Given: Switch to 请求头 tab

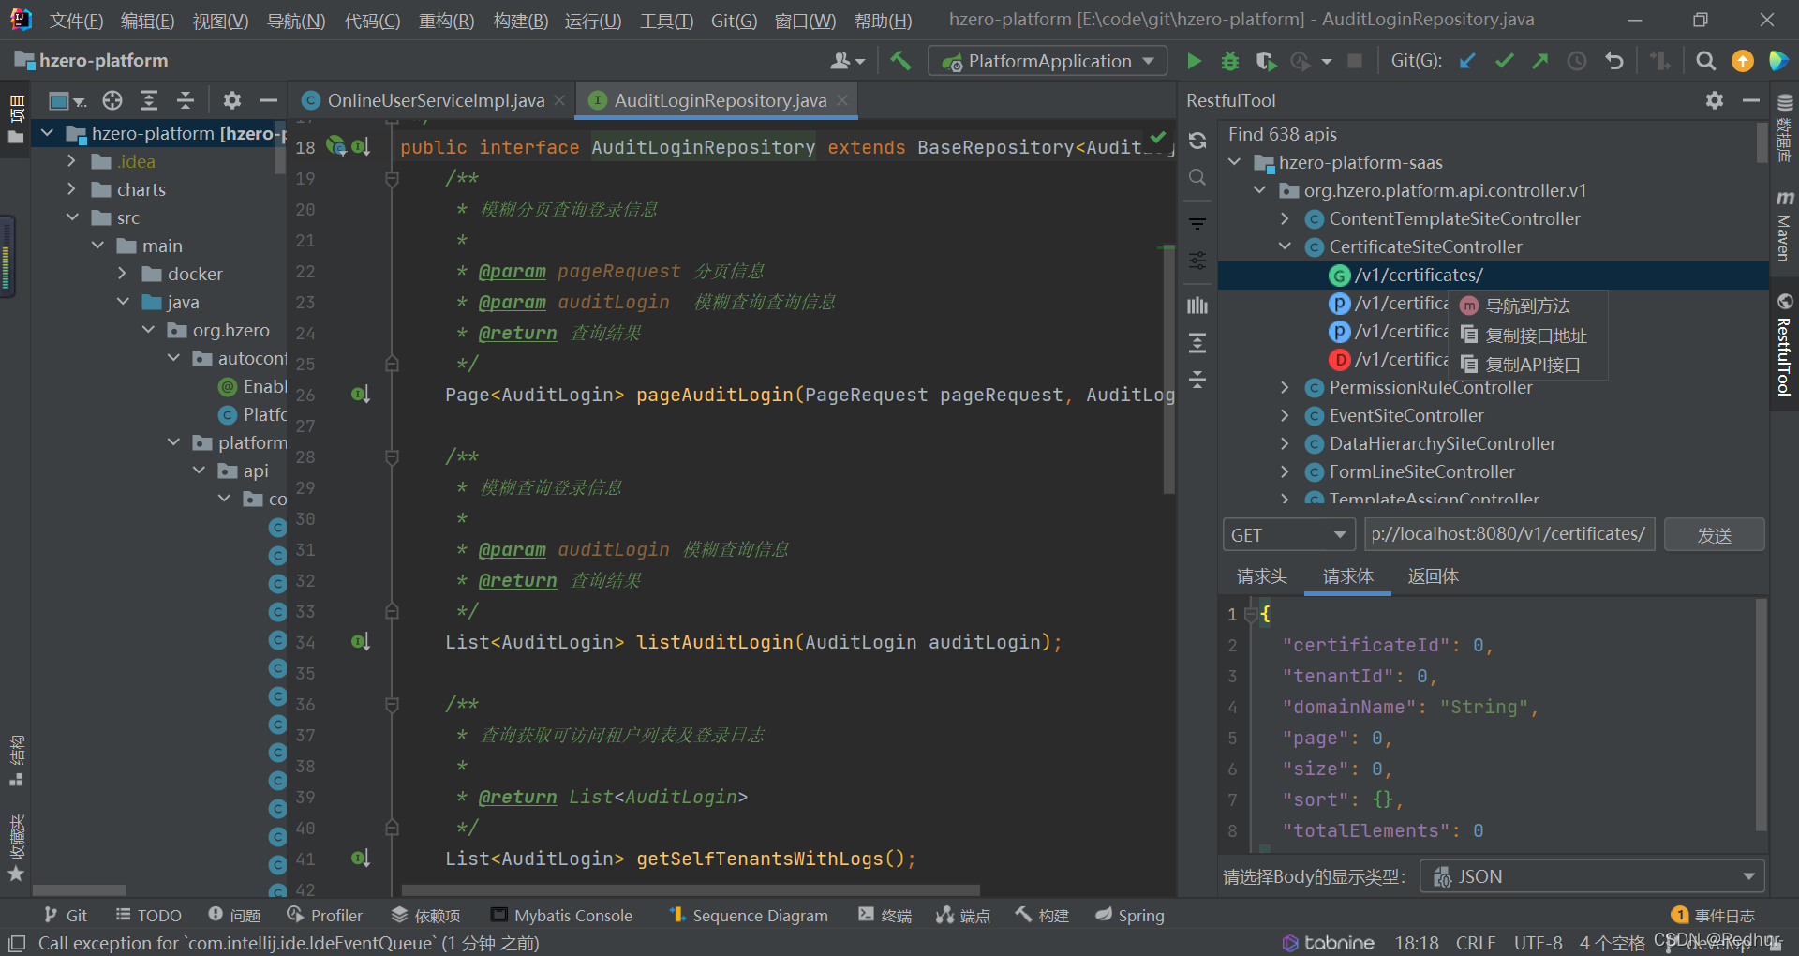Looking at the screenshot, I should [1262, 576].
